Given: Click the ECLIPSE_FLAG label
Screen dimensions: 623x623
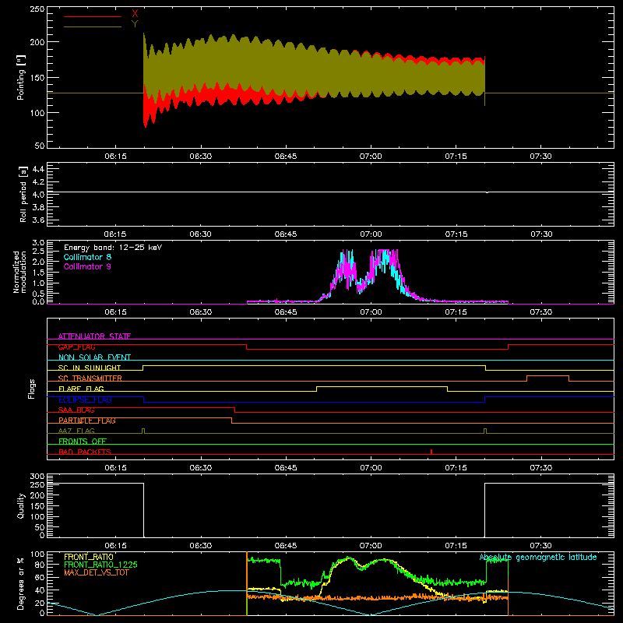Looking at the screenshot, I should point(85,399).
